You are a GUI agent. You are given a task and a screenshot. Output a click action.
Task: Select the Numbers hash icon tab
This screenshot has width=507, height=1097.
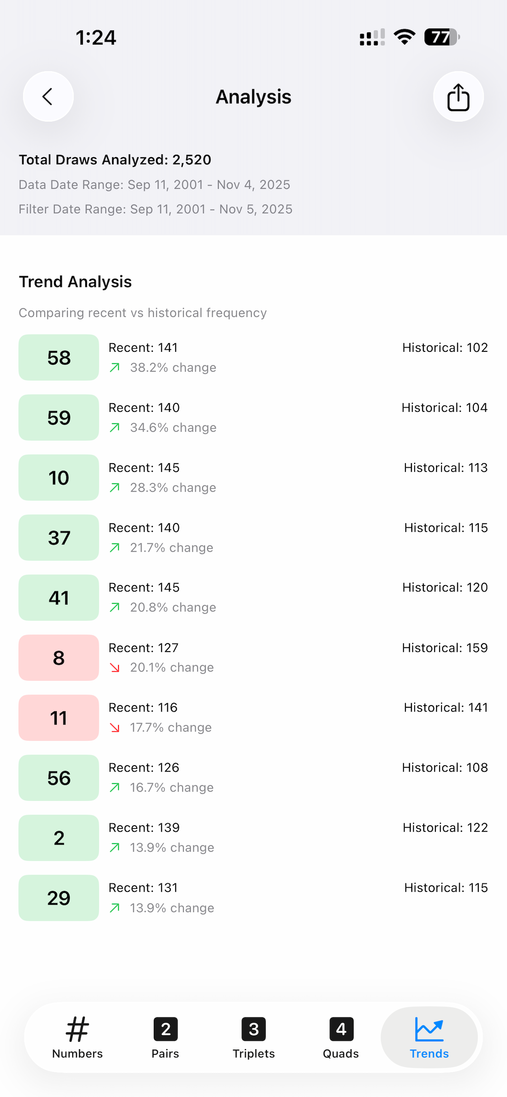[x=77, y=1029]
